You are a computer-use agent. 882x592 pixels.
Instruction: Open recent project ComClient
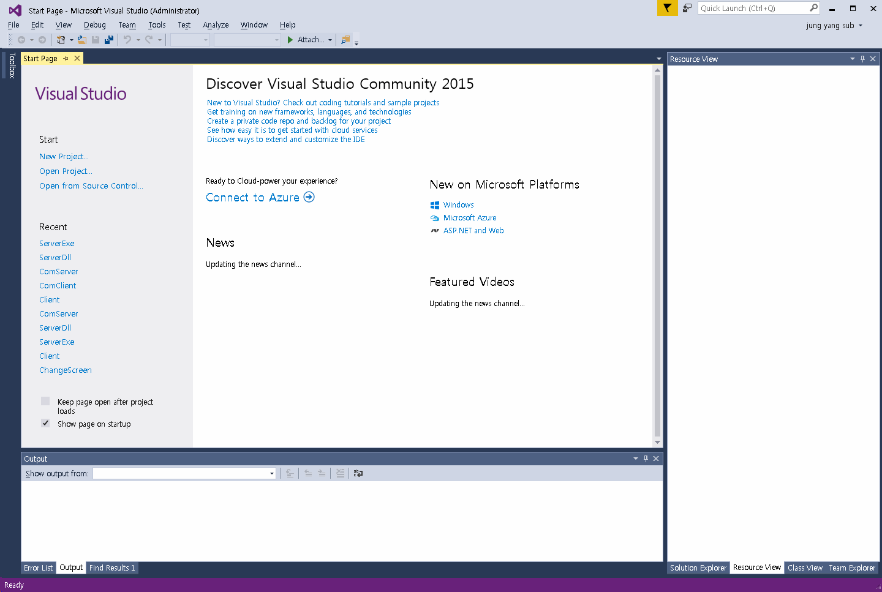(x=58, y=286)
